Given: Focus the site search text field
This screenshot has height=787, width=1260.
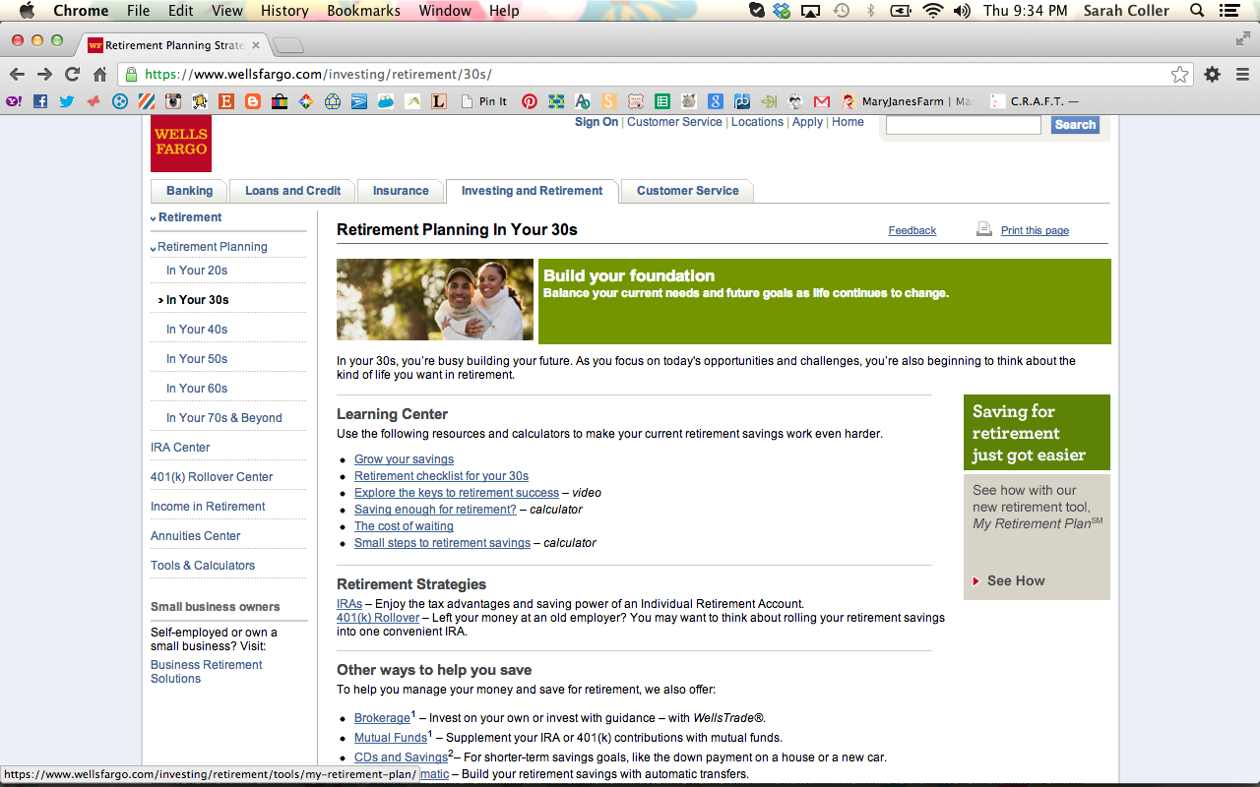Looking at the screenshot, I should point(963,125).
